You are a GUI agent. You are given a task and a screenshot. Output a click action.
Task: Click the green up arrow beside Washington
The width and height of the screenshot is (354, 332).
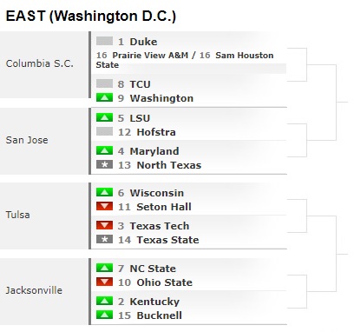click(104, 97)
